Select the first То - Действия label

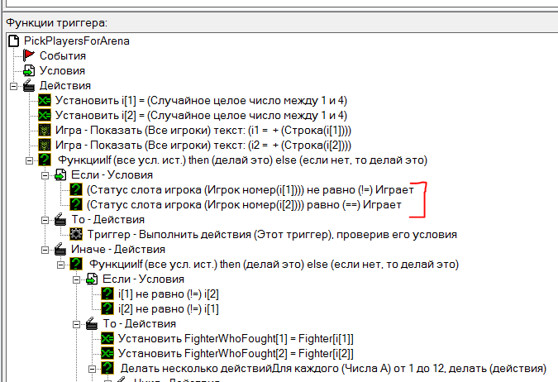pos(107,220)
